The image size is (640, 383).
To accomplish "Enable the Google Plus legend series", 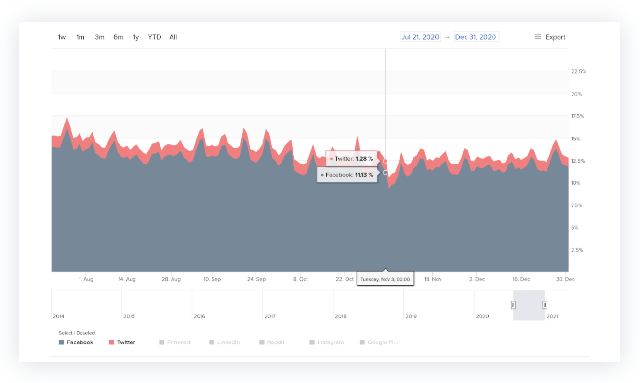I will 379,342.
